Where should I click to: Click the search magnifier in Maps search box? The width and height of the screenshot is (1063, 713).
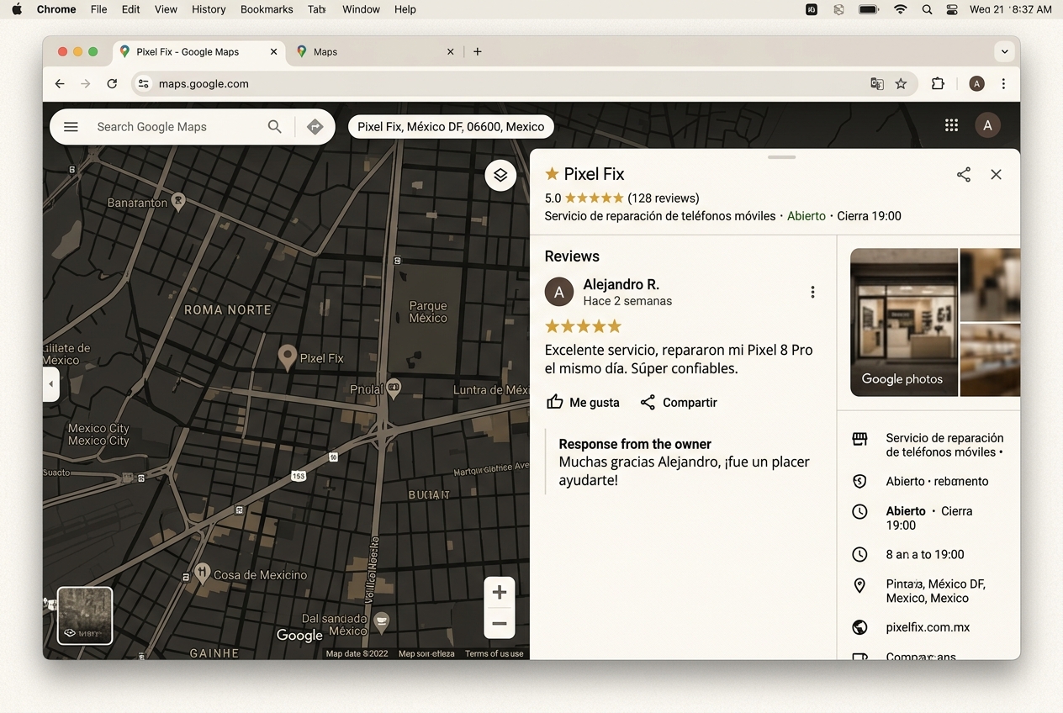274,127
